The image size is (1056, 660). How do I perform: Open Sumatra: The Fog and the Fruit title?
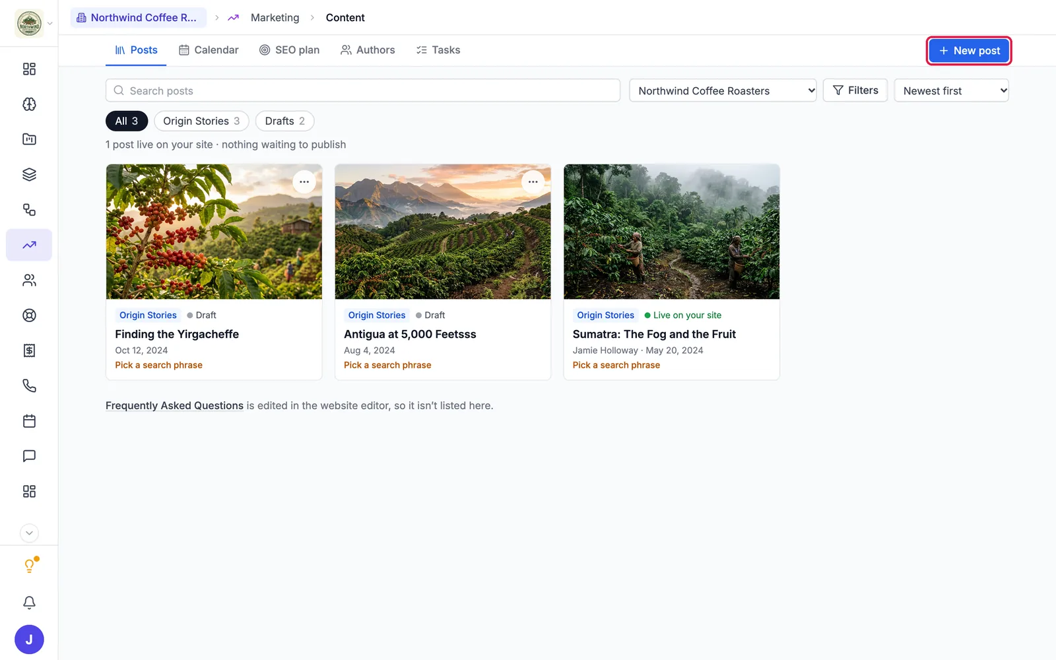tap(654, 334)
